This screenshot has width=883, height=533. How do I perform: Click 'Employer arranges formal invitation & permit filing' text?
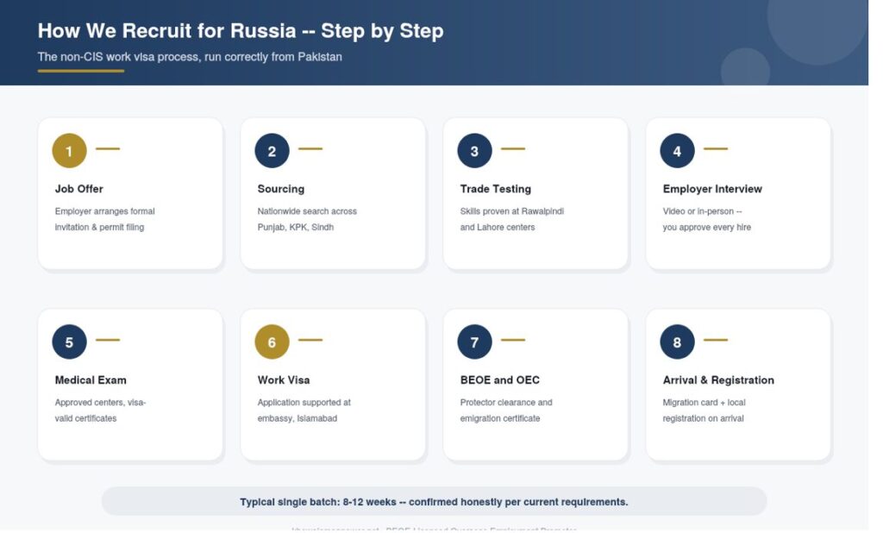coord(104,219)
